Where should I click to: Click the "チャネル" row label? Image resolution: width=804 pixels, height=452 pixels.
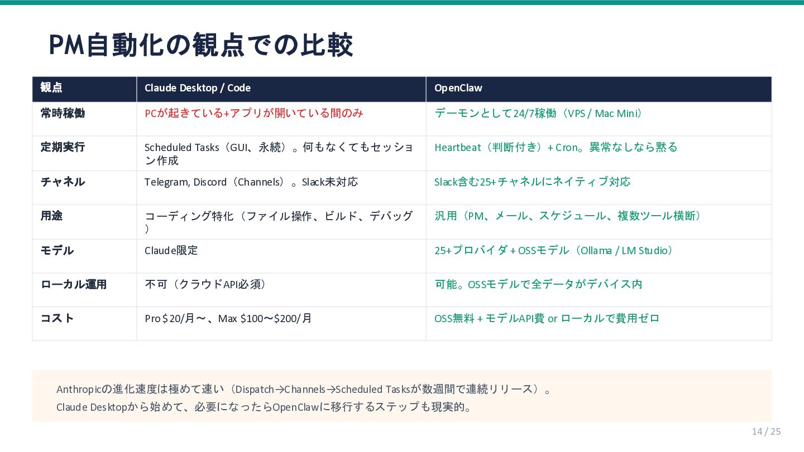pos(63,182)
